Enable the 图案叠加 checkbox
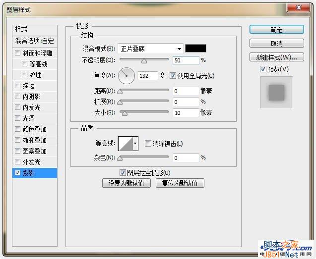This screenshot has width=316, height=259. click(x=17, y=151)
